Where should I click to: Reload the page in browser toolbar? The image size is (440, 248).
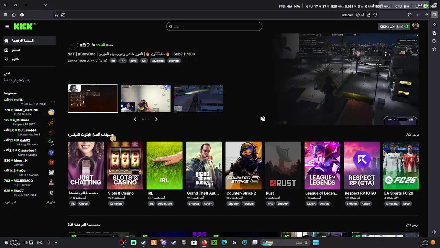tap(409, 15)
